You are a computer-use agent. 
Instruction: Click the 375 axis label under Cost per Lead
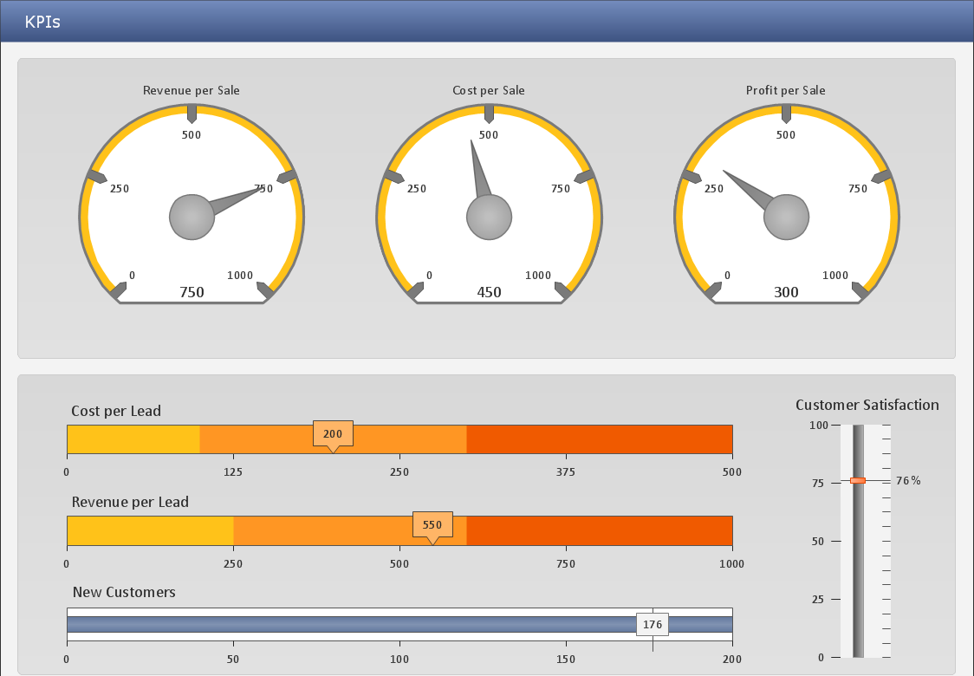(x=566, y=472)
